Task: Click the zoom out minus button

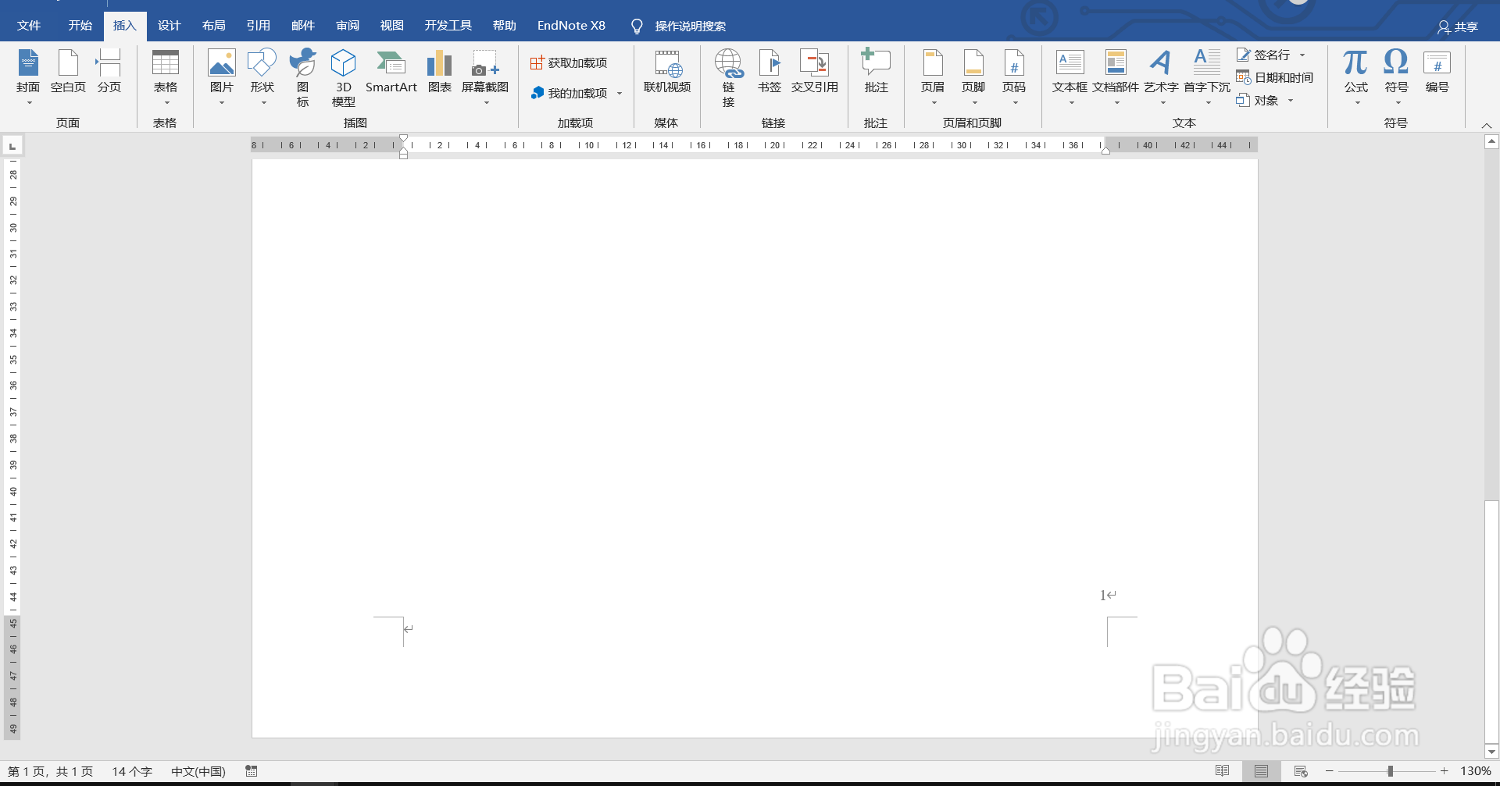Action: [1329, 771]
